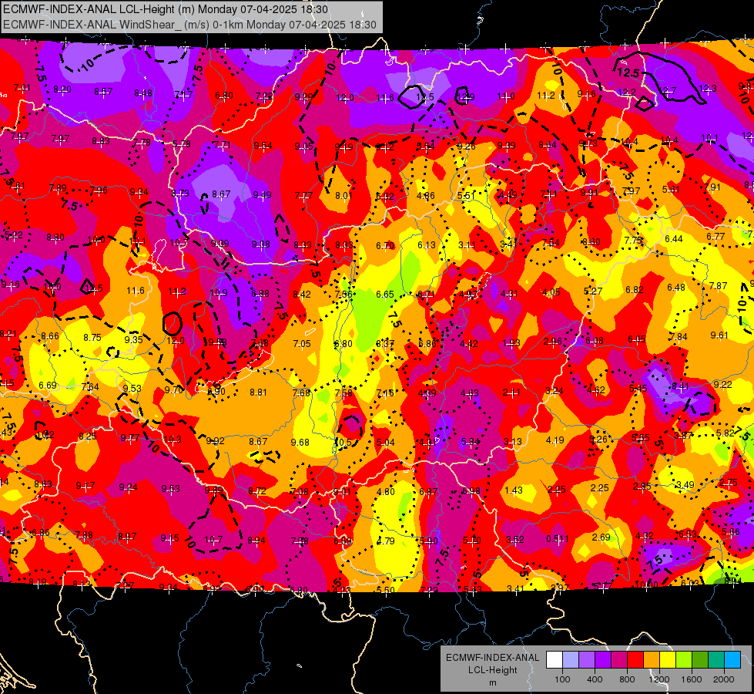The width and height of the screenshot is (754, 694).
Task: Click the teal legend swatch
Action: point(716,660)
